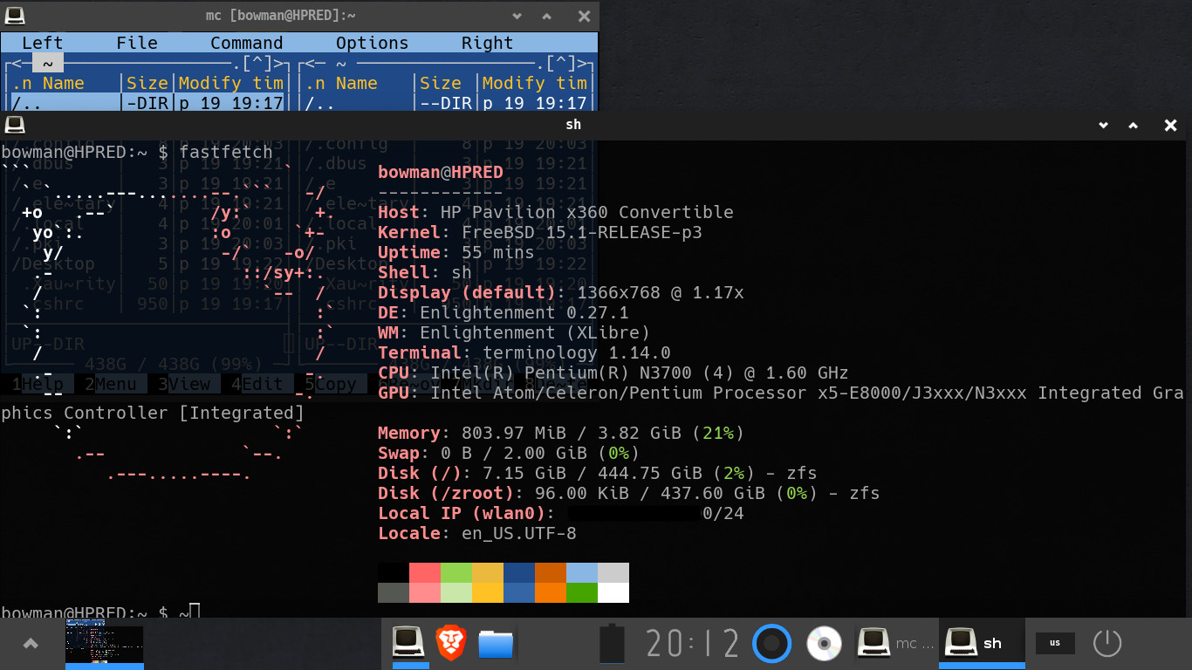This screenshot has height=670, width=1192.
Task: Click the power button icon in the shelf
Action: click(1107, 644)
